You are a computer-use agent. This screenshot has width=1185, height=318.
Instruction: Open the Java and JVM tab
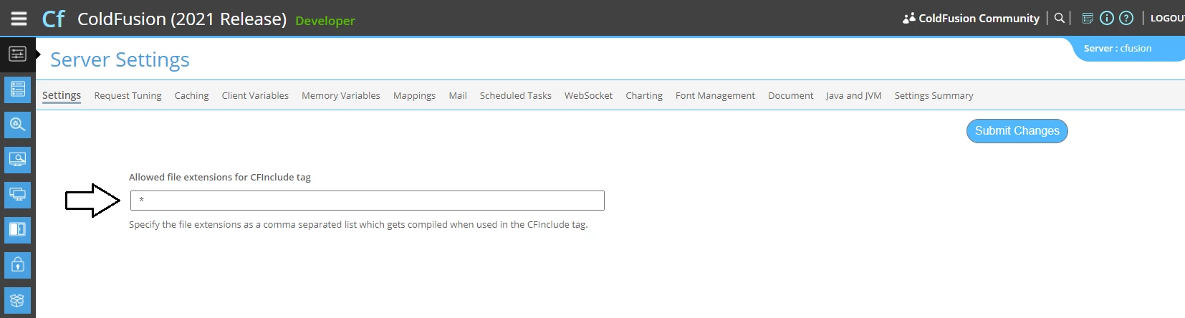pos(853,96)
